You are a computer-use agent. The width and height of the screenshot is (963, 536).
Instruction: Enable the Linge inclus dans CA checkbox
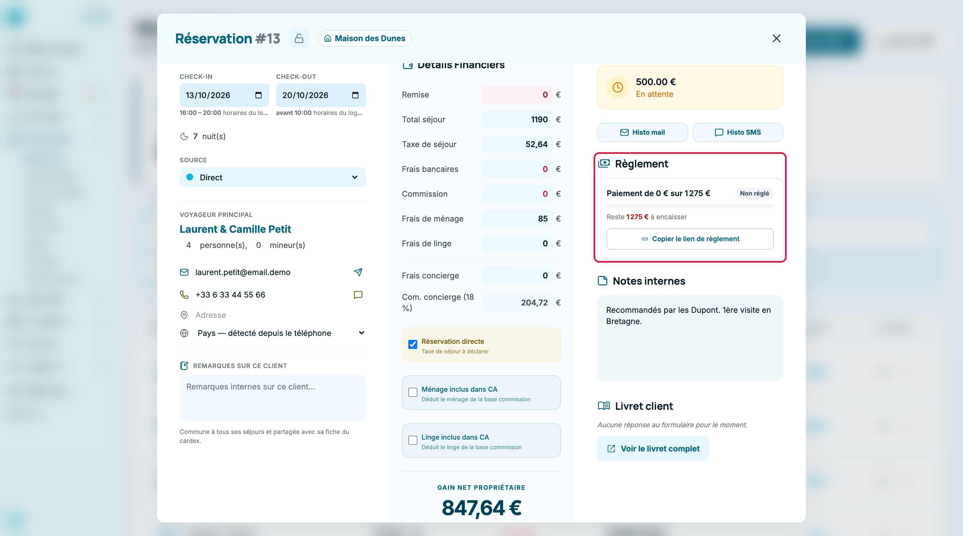coord(412,440)
